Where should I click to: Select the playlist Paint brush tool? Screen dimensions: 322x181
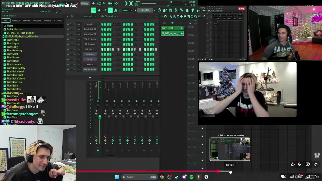pos(175,16)
